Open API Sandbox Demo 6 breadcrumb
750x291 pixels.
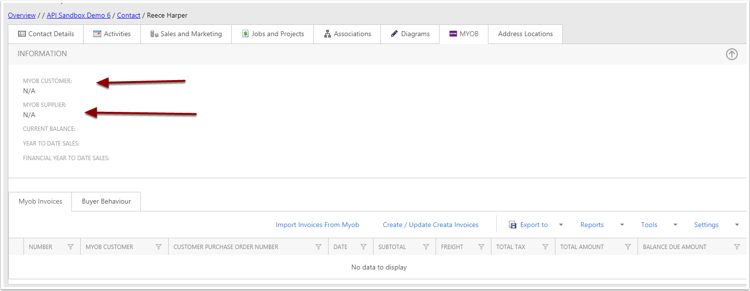click(79, 15)
